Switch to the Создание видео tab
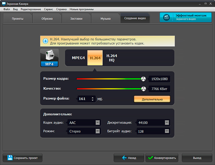 pyautogui.click(x=135, y=18)
